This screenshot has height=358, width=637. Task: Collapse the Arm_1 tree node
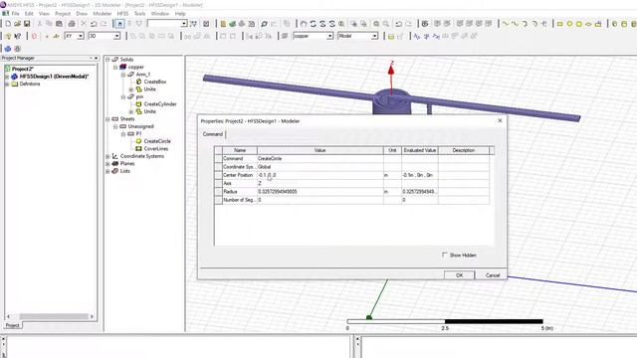pyautogui.click(x=123, y=75)
